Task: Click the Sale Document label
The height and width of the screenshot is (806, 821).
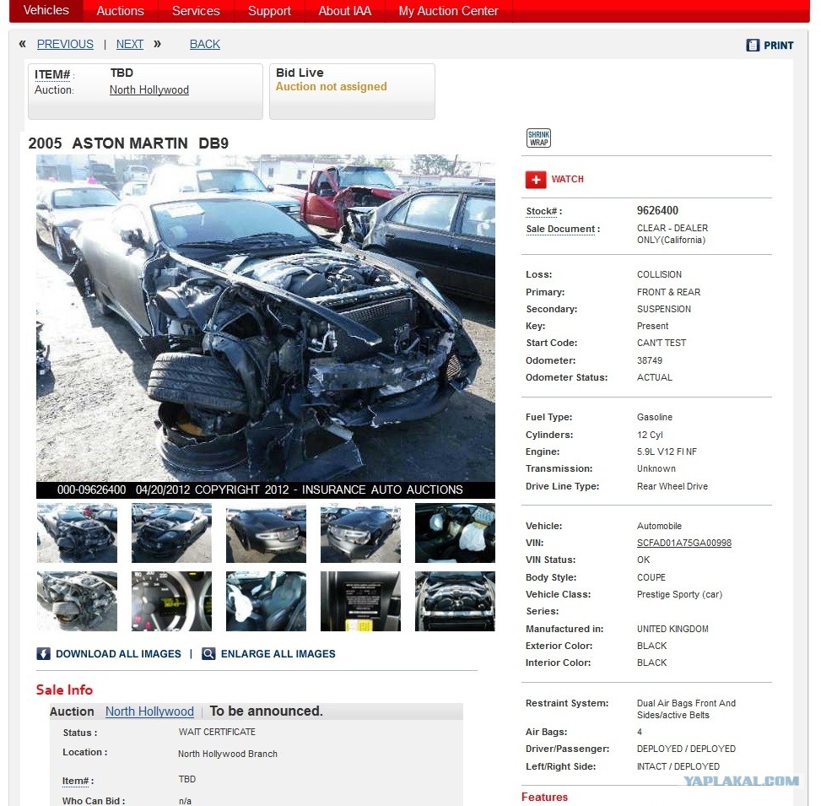Action: [x=563, y=230]
